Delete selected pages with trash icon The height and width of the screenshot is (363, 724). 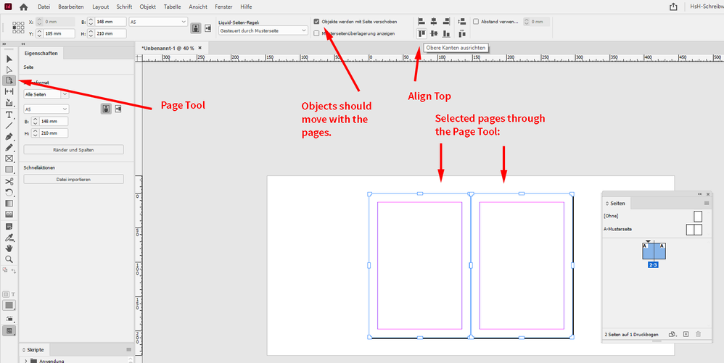coord(698,334)
